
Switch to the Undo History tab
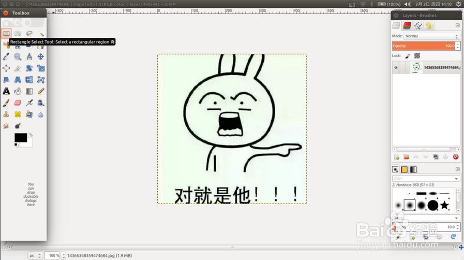pyautogui.click(x=428, y=26)
